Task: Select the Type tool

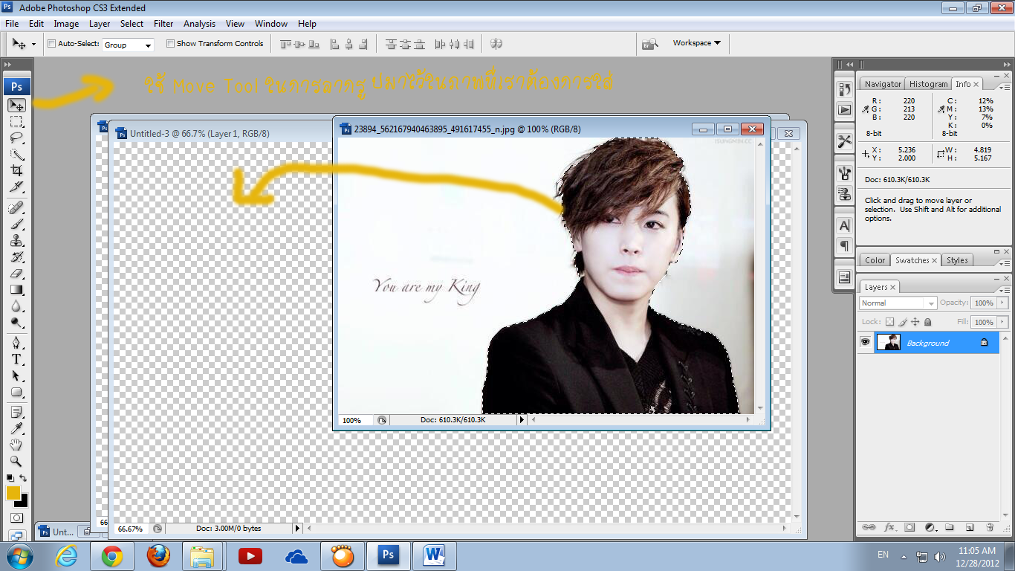Action: click(16, 359)
